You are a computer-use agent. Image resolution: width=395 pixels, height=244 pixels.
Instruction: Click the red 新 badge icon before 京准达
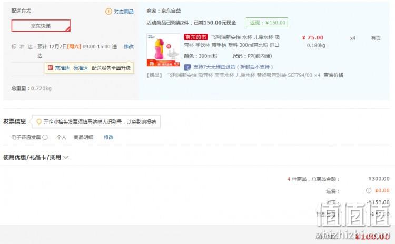(x=51, y=68)
